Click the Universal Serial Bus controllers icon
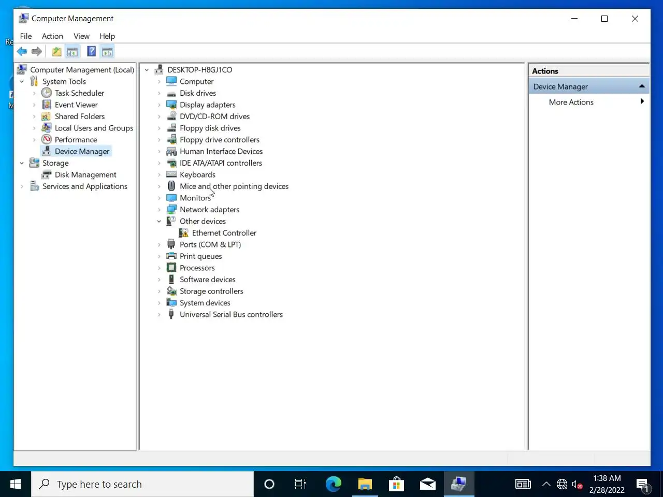The width and height of the screenshot is (663, 497). (x=171, y=314)
